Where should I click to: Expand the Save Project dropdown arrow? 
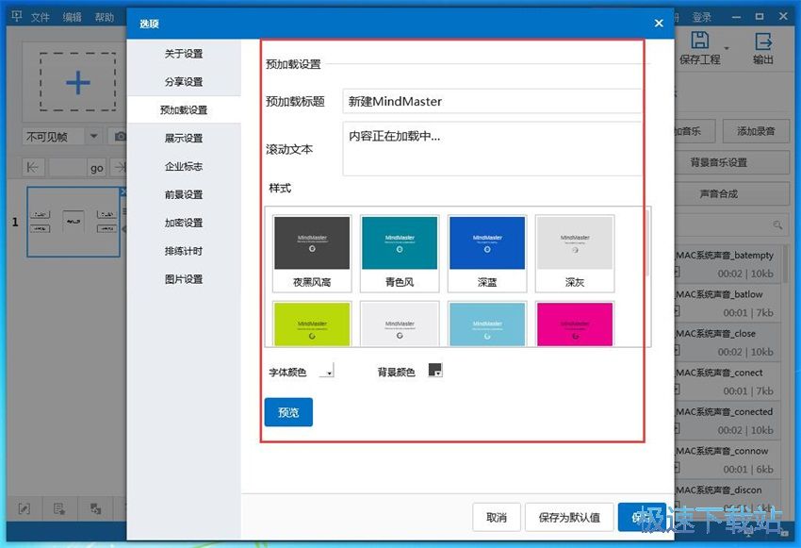point(727,48)
